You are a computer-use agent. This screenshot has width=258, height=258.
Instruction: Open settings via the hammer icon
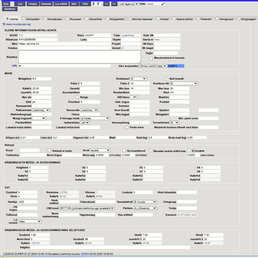coord(163,4)
